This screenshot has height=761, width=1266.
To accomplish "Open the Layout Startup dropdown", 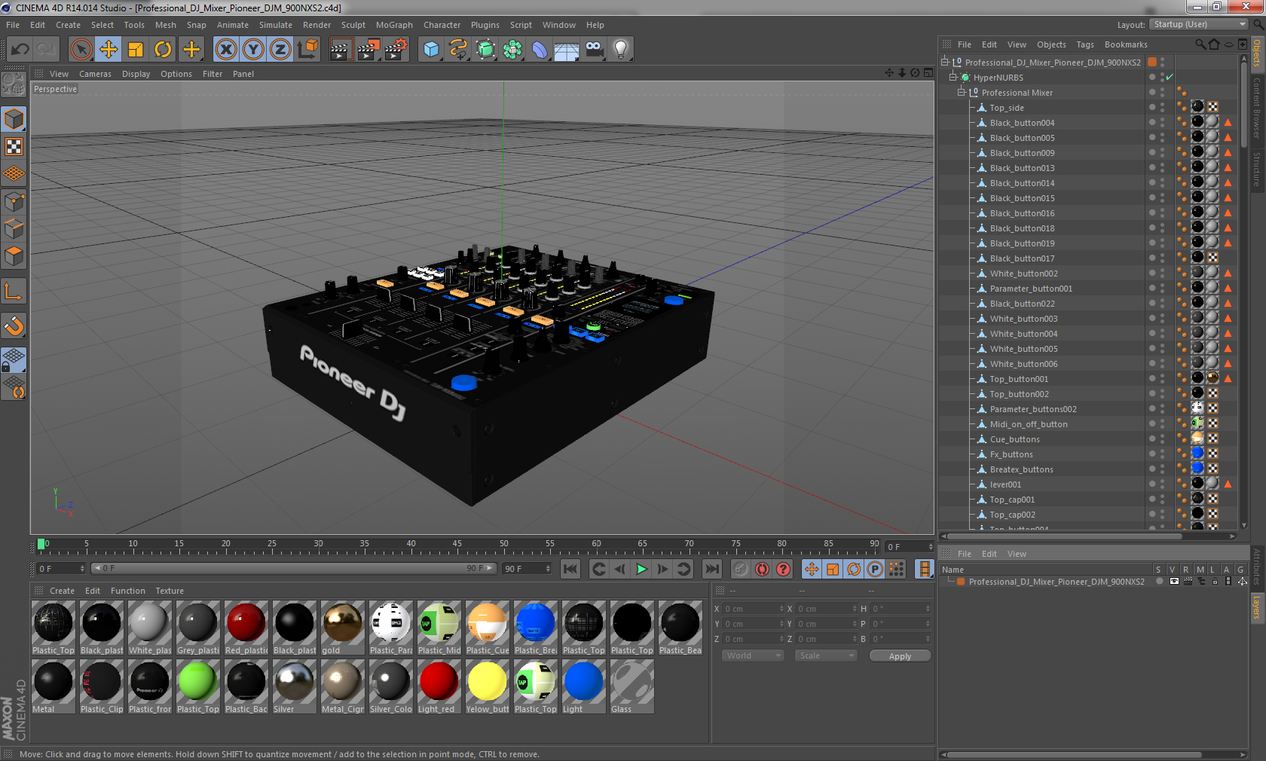I will [x=1200, y=24].
